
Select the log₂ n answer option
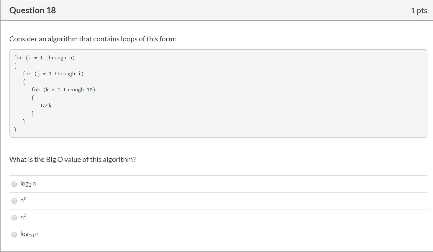click(14, 184)
